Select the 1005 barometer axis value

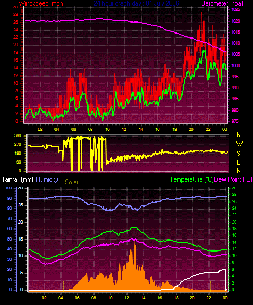coord(235,55)
